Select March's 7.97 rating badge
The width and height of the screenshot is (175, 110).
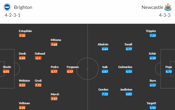(54, 99)
